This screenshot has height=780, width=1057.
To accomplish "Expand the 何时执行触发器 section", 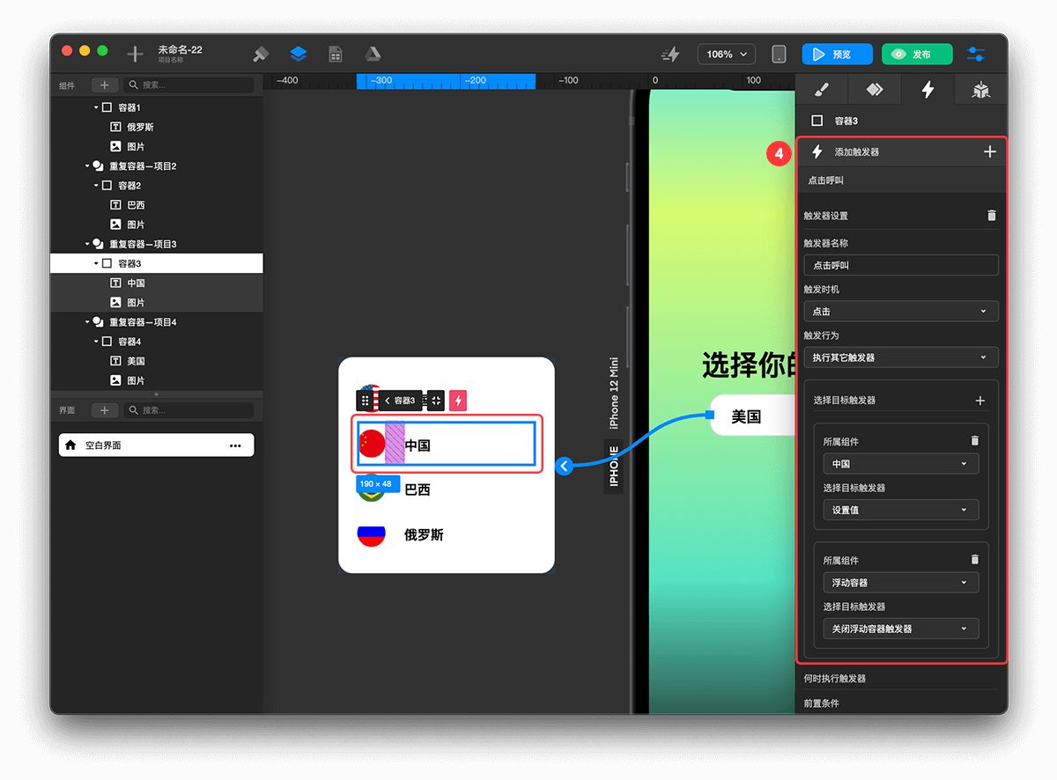I will 900,679.
